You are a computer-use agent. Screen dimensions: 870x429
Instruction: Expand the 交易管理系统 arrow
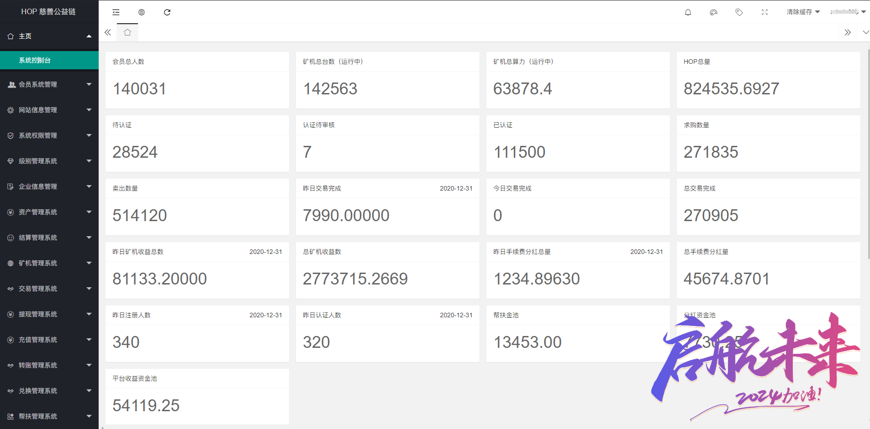[x=89, y=289]
